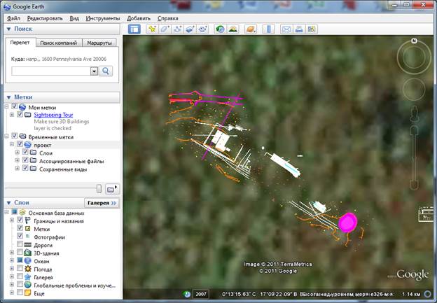Image resolution: width=437 pixels, height=303 pixels.
Task: View in Google Maps icon
Action: click(312, 29)
